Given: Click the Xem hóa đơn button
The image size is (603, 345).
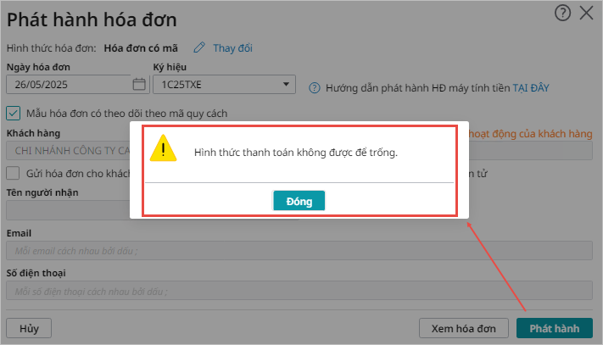Looking at the screenshot, I should coord(463,329).
